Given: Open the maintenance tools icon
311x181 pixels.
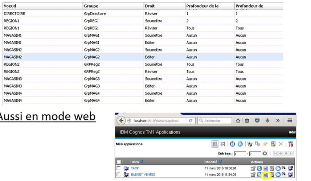Looking at the screenshot, I should click(291, 144).
